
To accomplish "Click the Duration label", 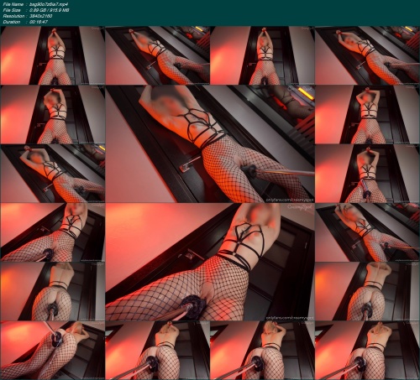I will 12,22.
